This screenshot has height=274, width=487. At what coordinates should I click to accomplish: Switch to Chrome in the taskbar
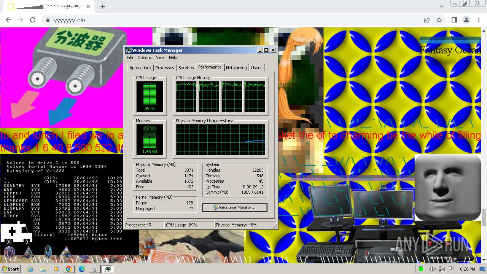pyautogui.click(x=69, y=269)
